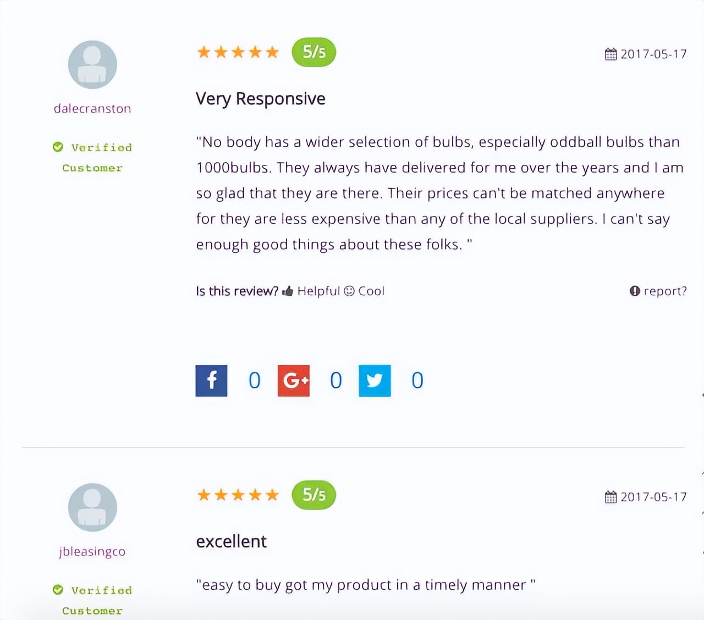704x620 pixels.
Task: Click the report? link
Action: (665, 291)
